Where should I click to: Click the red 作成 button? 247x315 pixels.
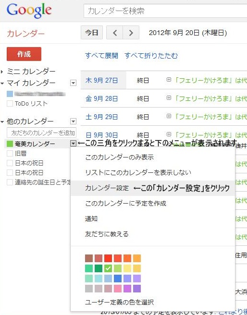click(24, 54)
